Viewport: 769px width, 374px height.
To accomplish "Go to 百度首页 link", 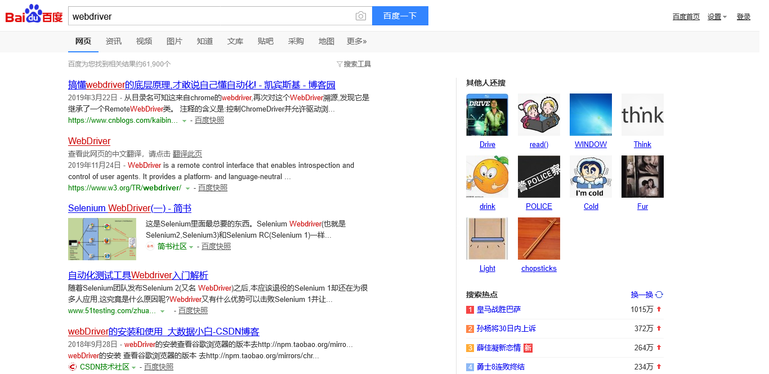I will click(686, 17).
